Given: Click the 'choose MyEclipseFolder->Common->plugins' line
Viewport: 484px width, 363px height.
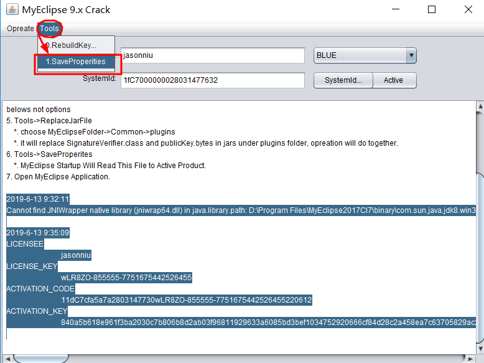Looking at the screenshot, I should point(95,132).
